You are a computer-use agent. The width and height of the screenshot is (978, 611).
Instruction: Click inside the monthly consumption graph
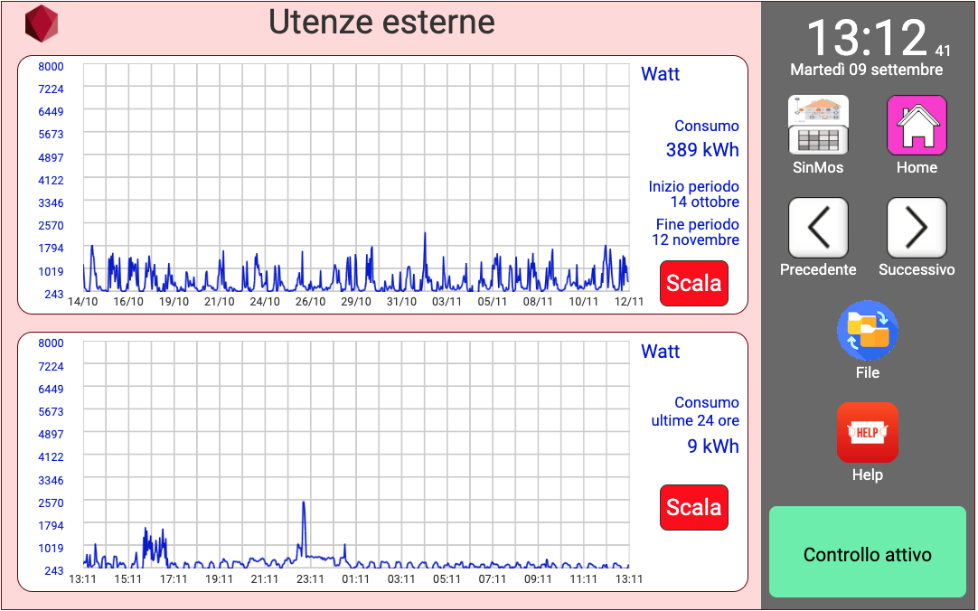356,179
